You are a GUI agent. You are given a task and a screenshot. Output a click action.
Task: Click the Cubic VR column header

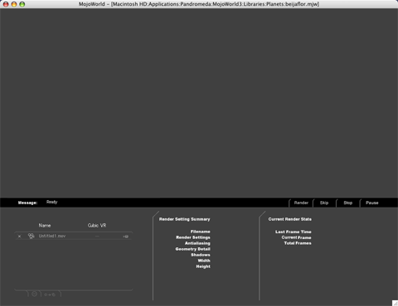tap(97, 226)
